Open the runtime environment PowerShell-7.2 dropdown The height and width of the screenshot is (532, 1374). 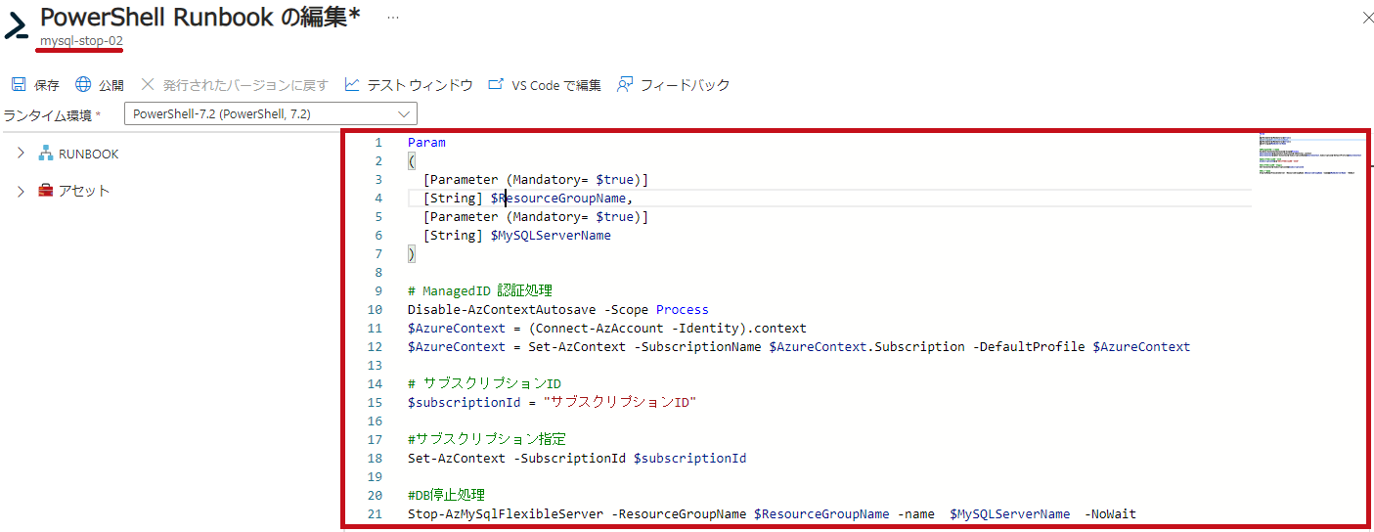[271, 114]
